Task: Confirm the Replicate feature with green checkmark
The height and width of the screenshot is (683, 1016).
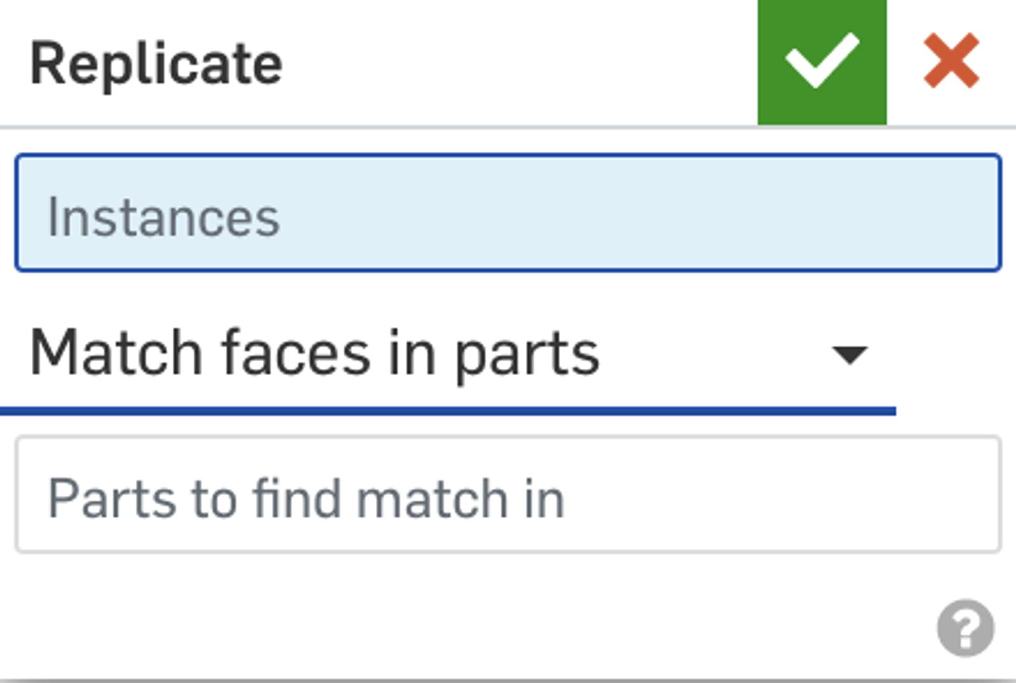Action: pos(822,62)
